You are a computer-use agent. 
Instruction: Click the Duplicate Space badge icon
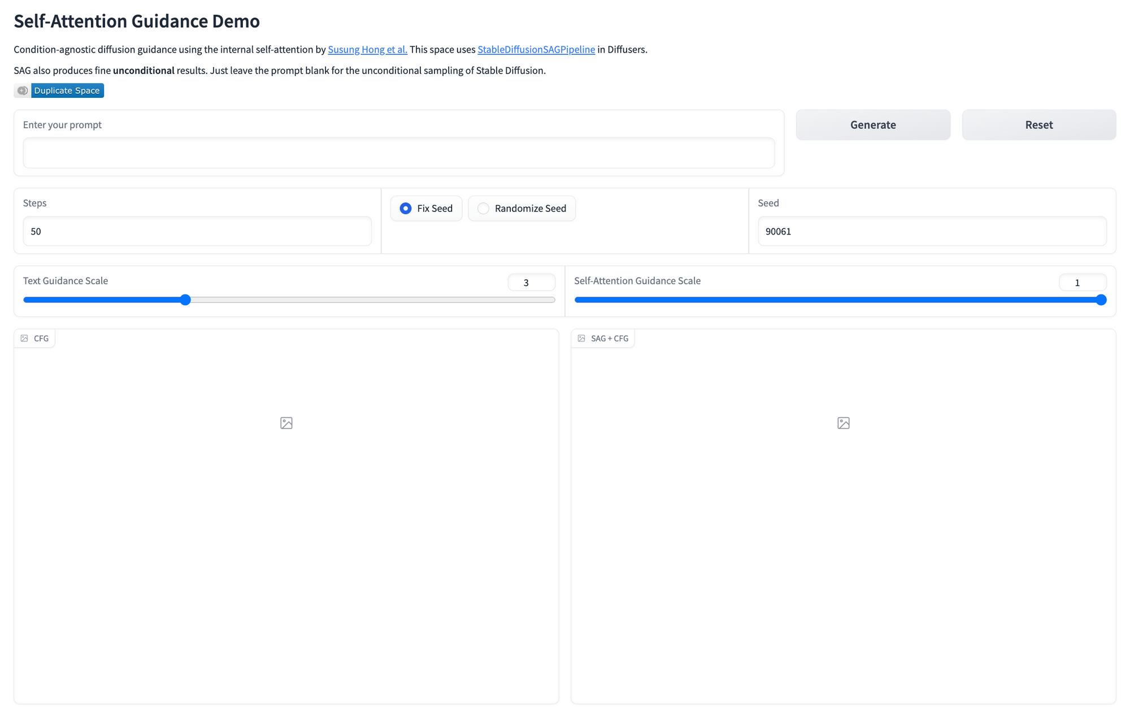tap(23, 90)
